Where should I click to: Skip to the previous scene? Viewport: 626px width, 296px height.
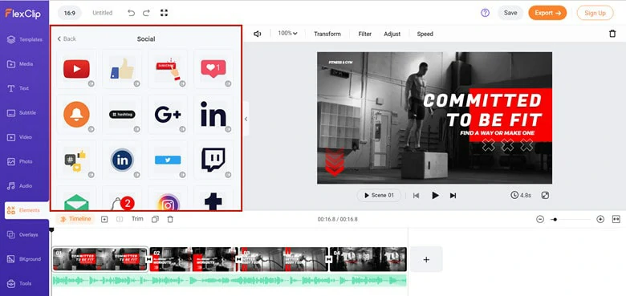pos(416,196)
